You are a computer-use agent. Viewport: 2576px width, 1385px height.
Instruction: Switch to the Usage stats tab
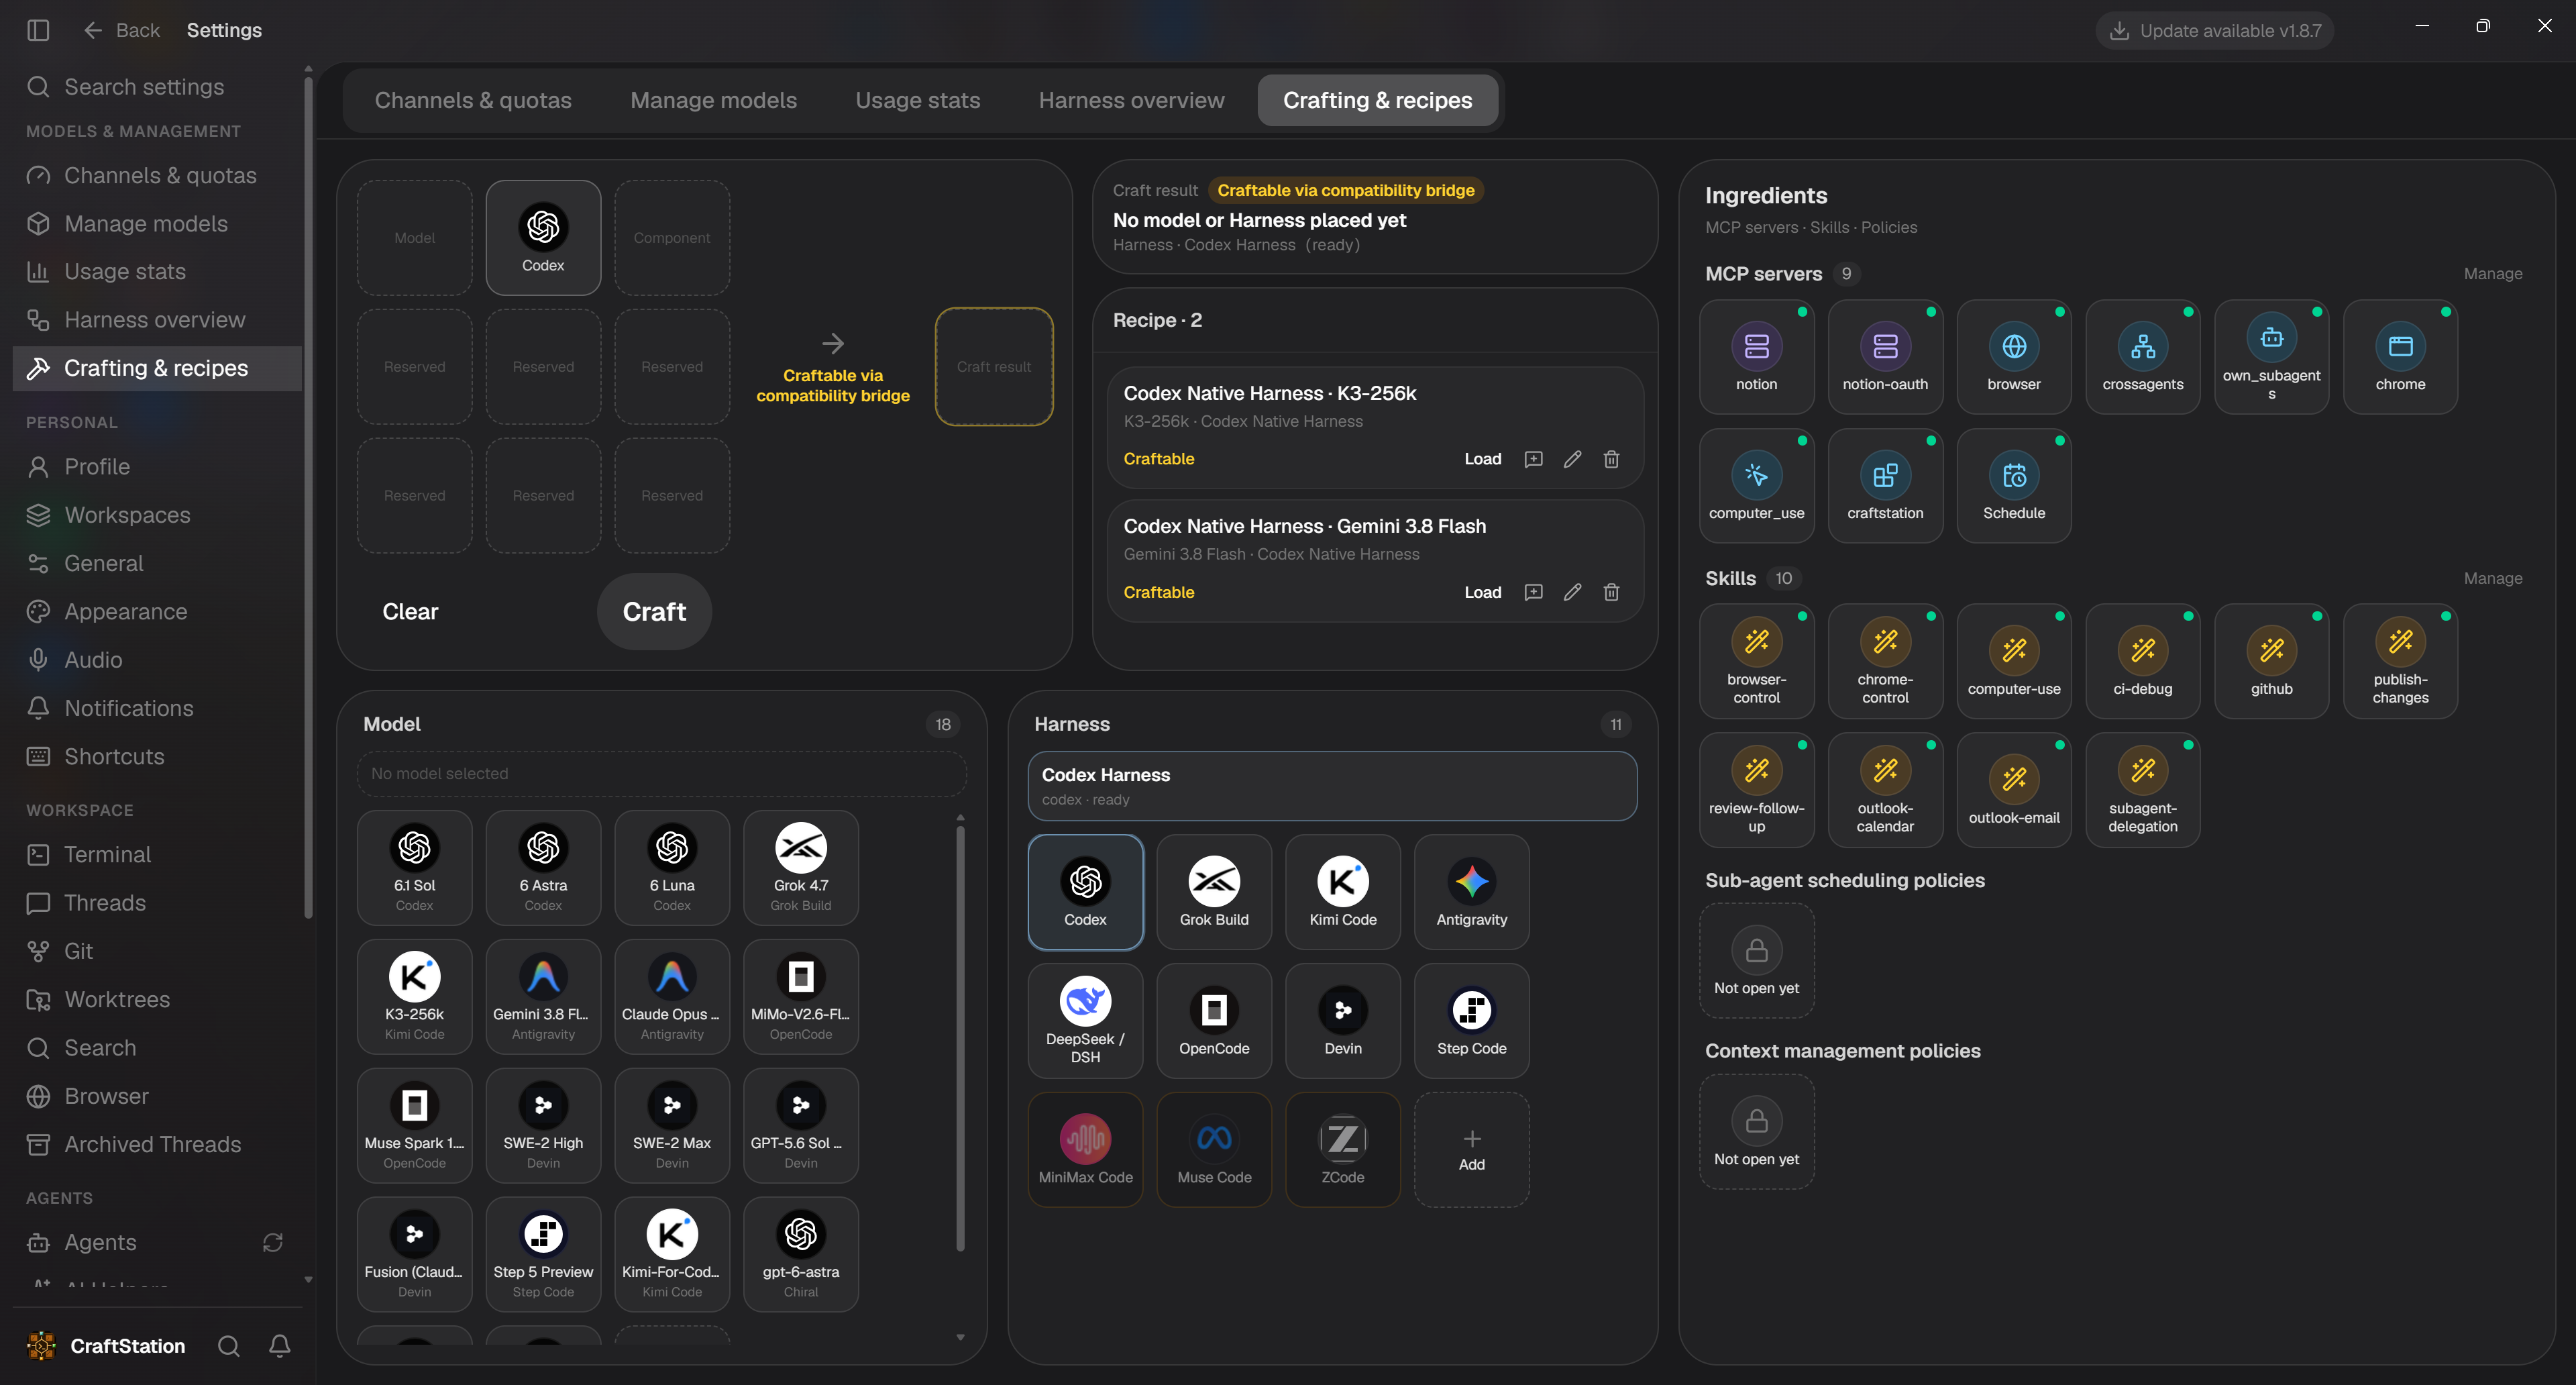tap(917, 100)
